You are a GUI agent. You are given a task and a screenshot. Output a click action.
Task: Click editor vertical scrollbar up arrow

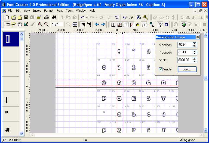(205, 35)
